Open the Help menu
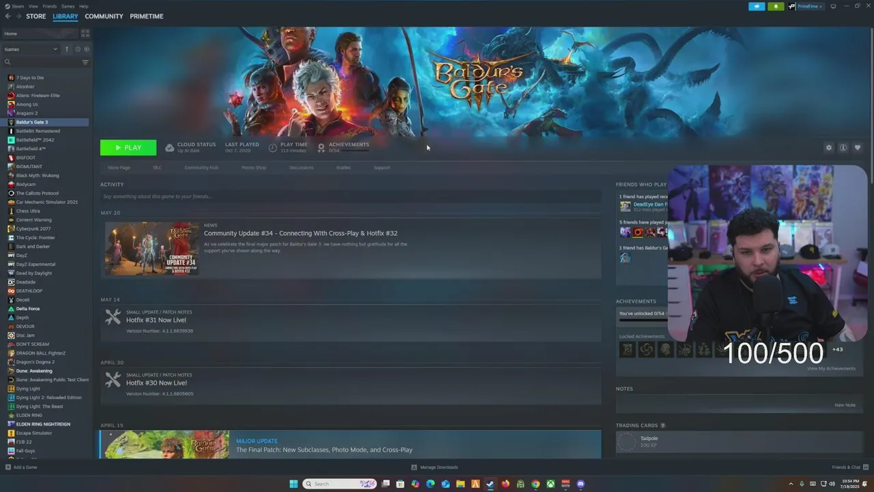Image resolution: width=874 pixels, height=492 pixels. click(x=83, y=6)
